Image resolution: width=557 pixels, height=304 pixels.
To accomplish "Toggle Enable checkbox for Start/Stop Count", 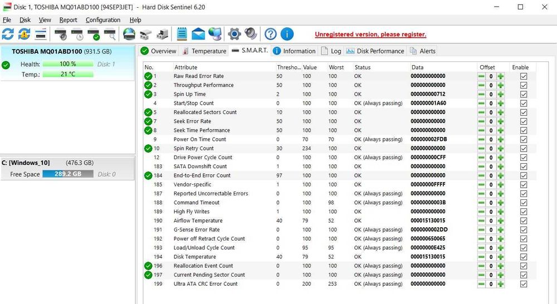I will [523, 104].
